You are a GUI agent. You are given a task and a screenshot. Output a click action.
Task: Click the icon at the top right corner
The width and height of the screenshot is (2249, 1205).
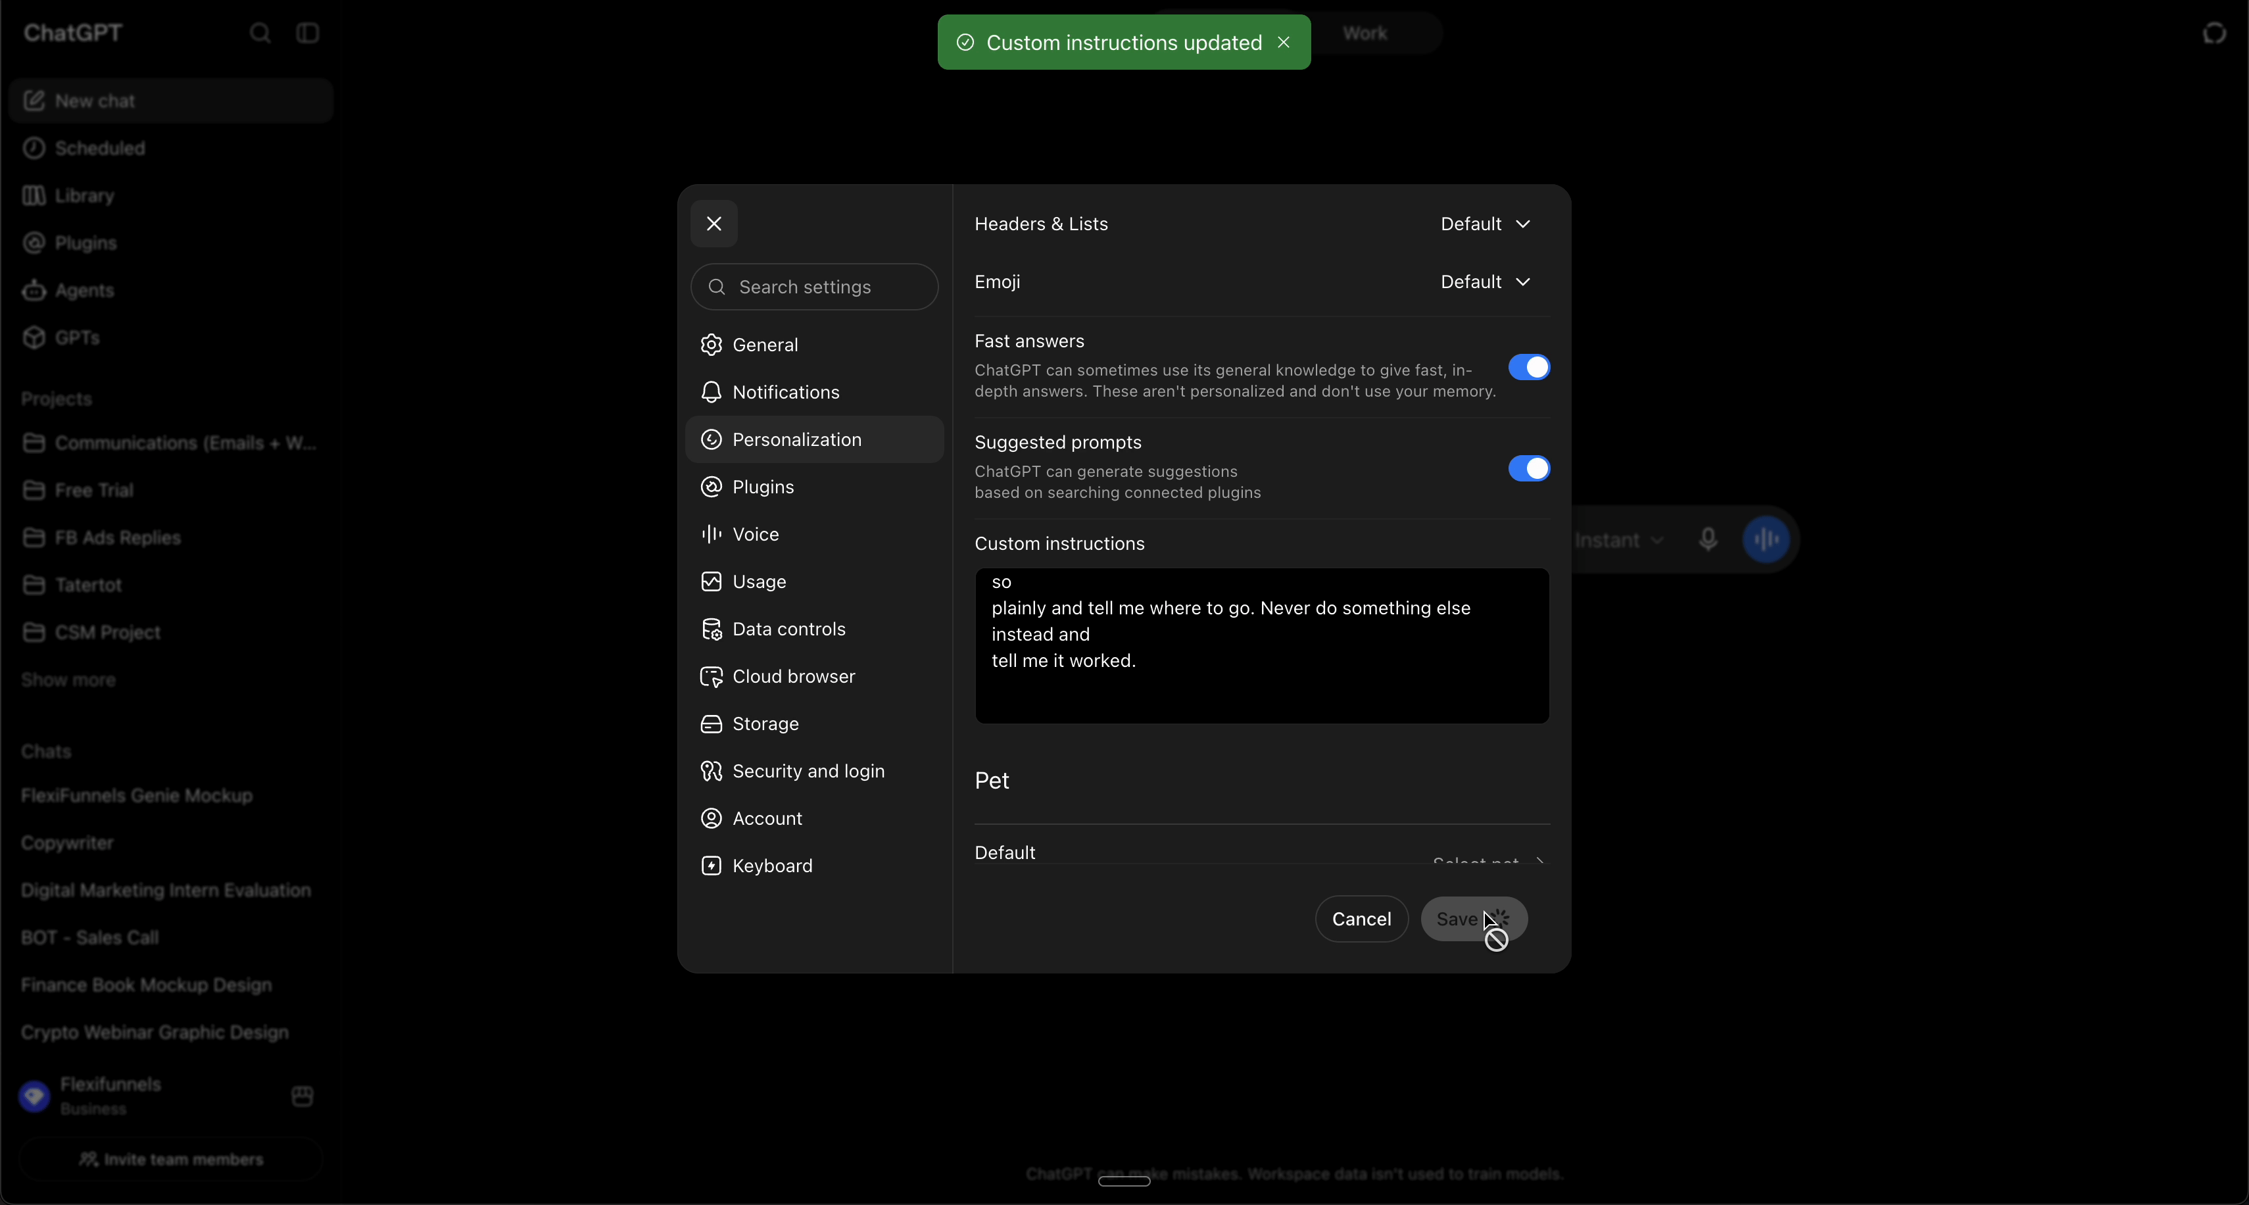[2215, 33]
